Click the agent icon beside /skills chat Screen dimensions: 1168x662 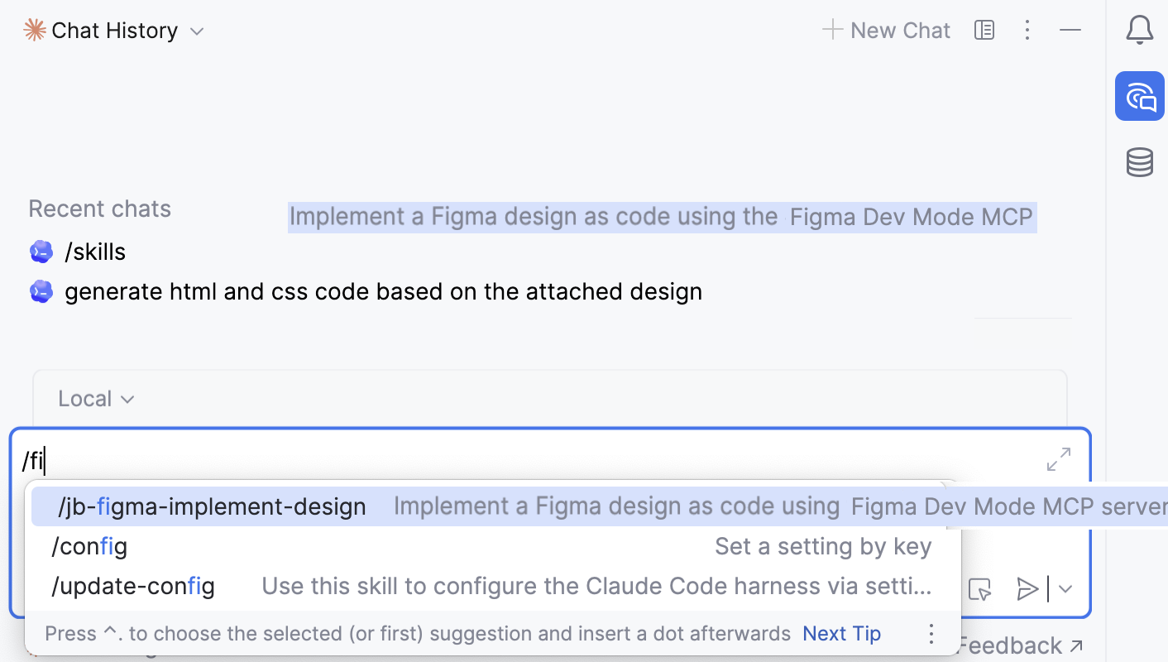click(x=41, y=252)
